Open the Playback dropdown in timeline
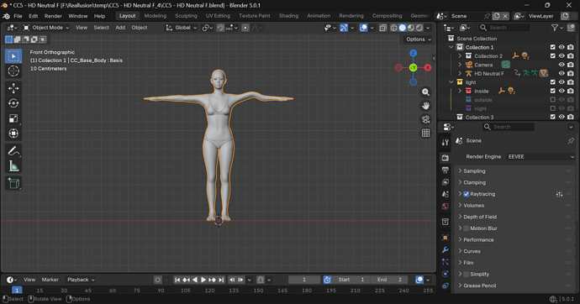580x304 pixels. pos(81,280)
